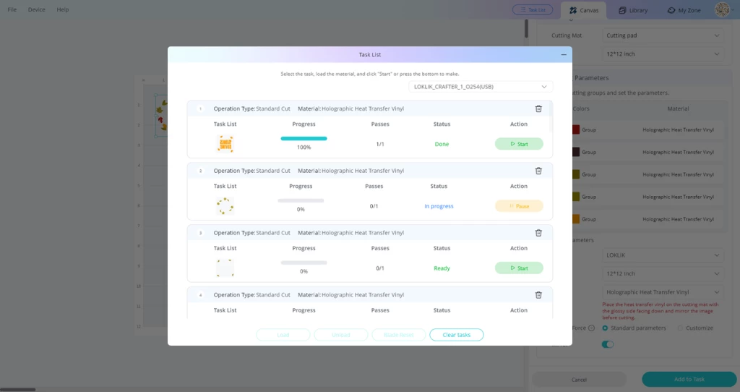Image resolution: width=740 pixels, height=392 pixels.
Task: Click the Blade Reset button
Action: 399,335
